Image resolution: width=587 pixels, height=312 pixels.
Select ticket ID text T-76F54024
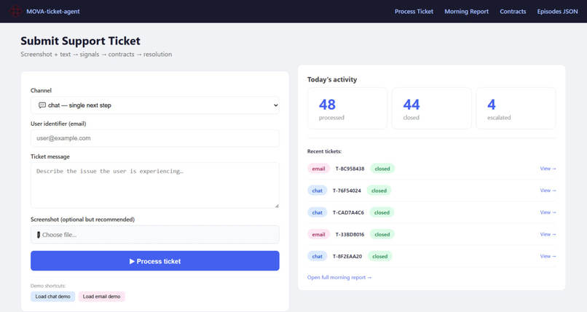(347, 191)
